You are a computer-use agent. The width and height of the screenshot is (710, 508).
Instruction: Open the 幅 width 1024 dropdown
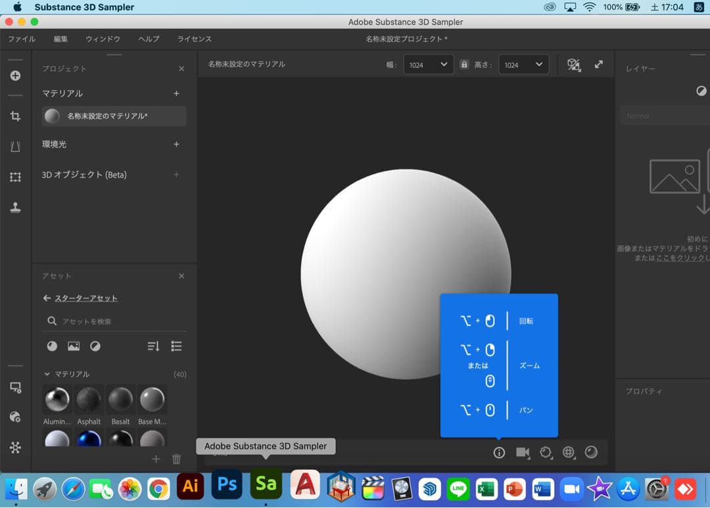click(428, 64)
